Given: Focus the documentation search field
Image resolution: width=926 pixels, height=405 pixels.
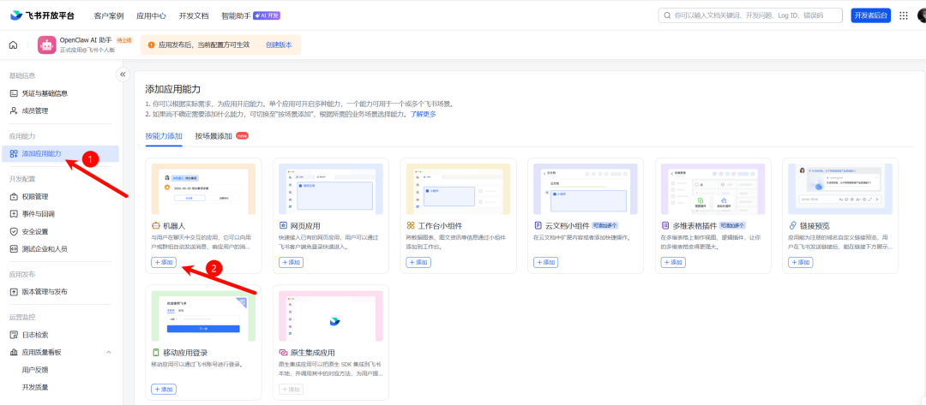Looking at the screenshot, I should click(x=750, y=16).
